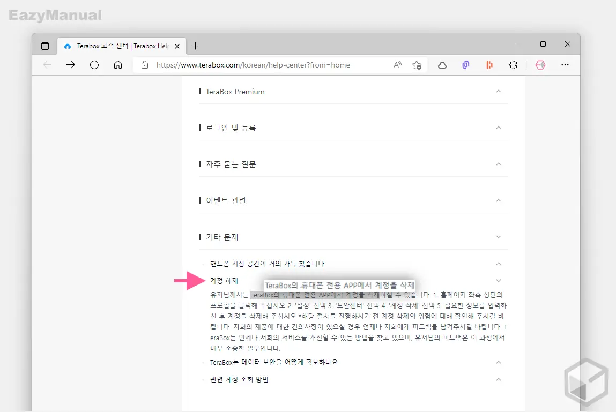Open the site security padlock icon
This screenshot has height=412, width=616.
point(145,65)
